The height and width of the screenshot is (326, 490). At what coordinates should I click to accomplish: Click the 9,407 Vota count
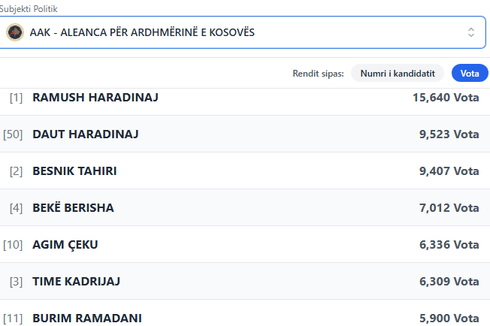(x=449, y=171)
